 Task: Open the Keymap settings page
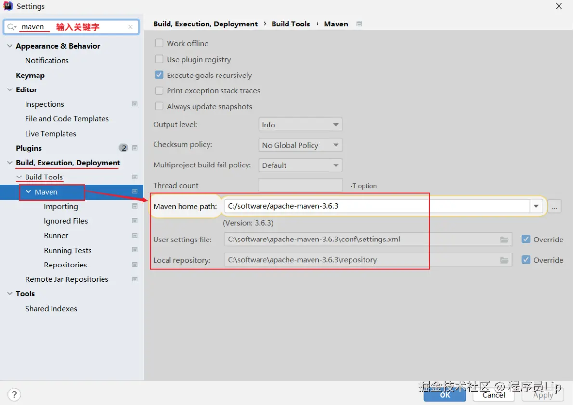pyautogui.click(x=30, y=75)
